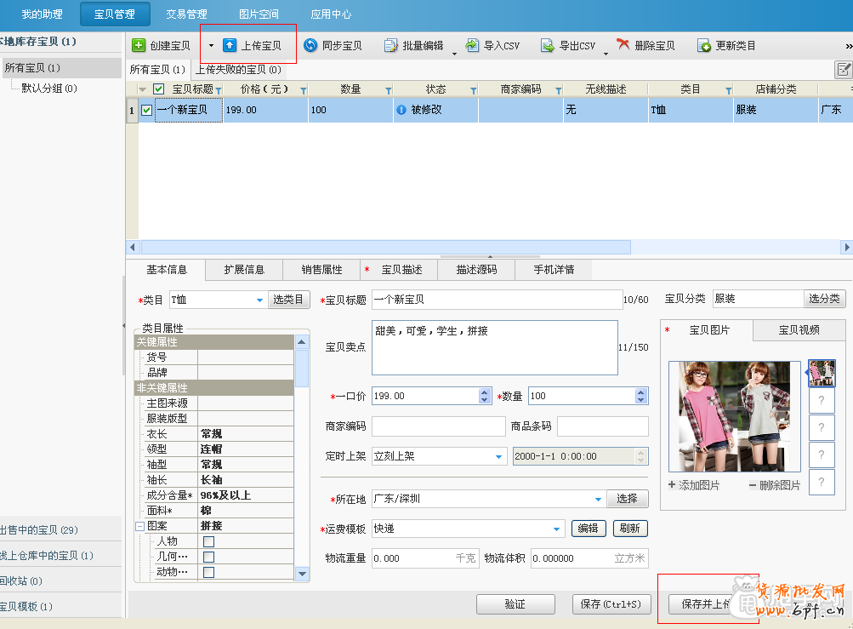The image size is (853, 629).
Task: Toggle the select-all checkbox in table header
Action: [x=158, y=89]
